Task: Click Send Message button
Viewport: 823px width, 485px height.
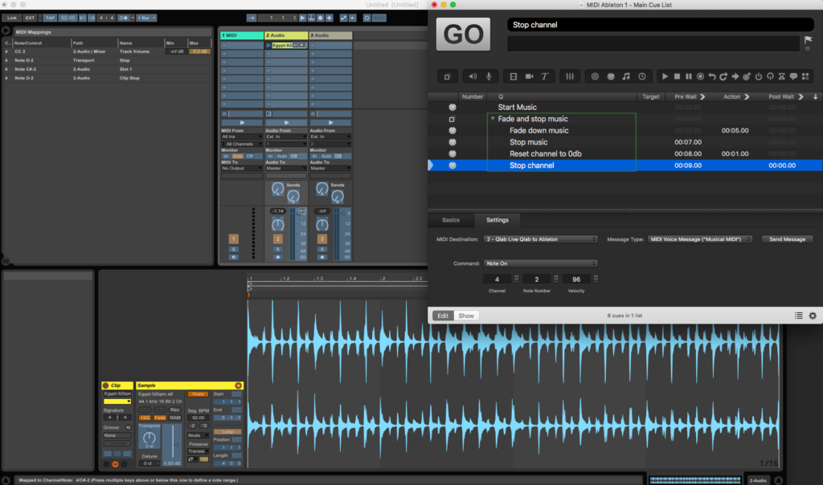Action: 787,239
